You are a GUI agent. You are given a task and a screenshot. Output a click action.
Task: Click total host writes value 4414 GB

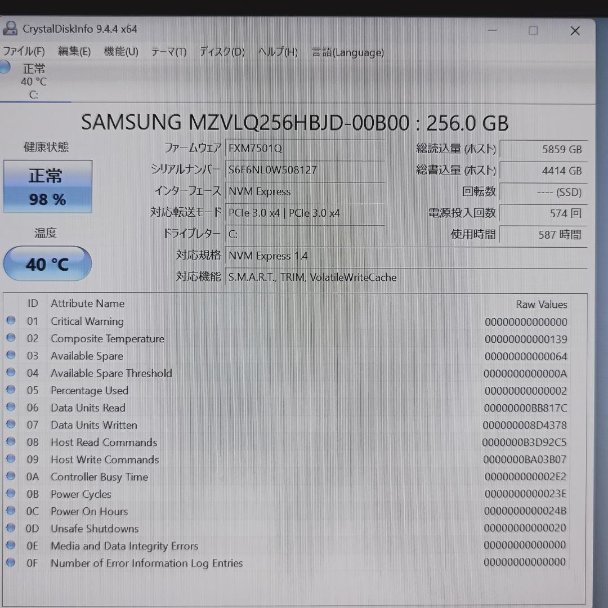543,171
